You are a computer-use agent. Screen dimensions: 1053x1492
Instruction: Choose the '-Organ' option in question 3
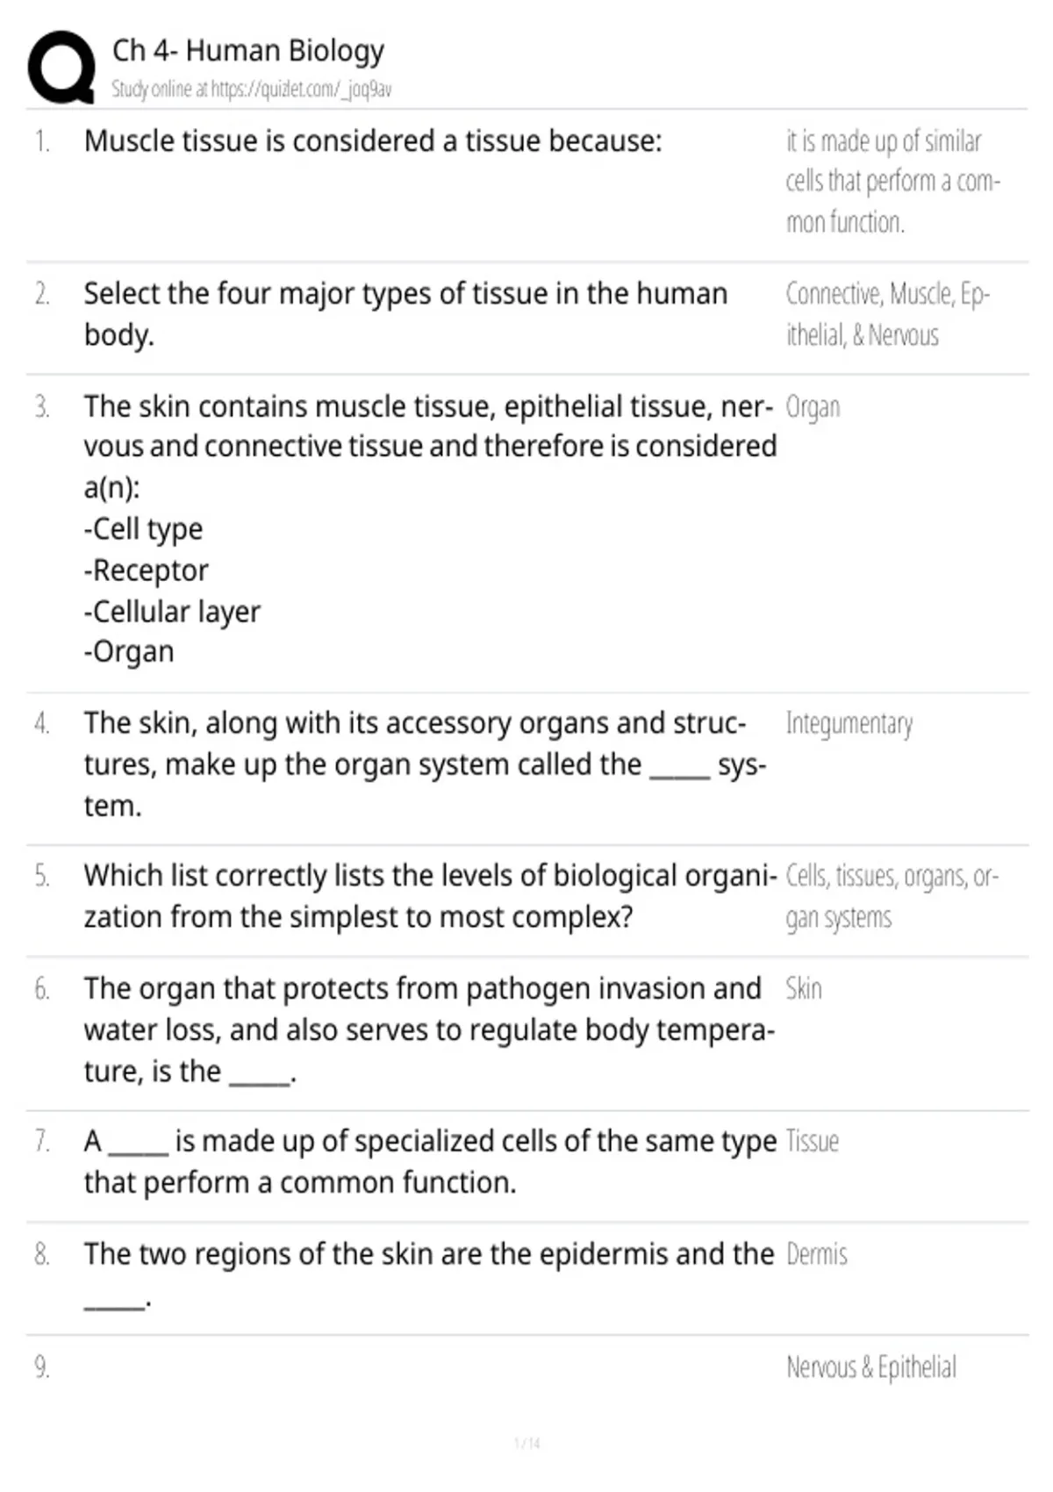[129, 652]
